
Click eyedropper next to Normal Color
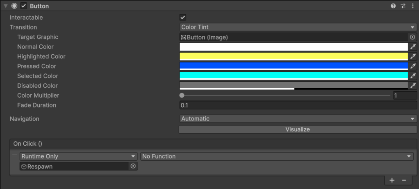413,47
